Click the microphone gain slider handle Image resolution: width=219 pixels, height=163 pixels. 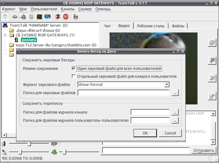click(x=20, y=152)
